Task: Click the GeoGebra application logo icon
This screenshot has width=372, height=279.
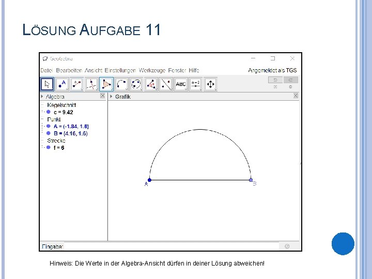Action: tap(45, 58)
